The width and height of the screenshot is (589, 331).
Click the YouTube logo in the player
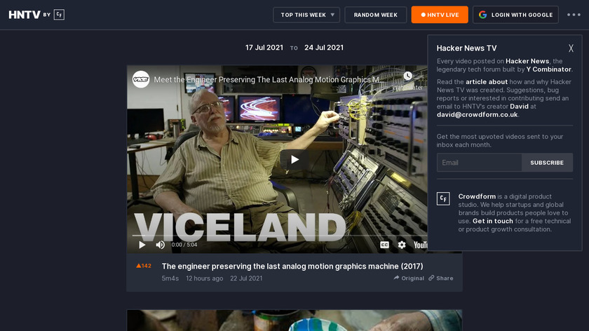click(x=420, y=245)
